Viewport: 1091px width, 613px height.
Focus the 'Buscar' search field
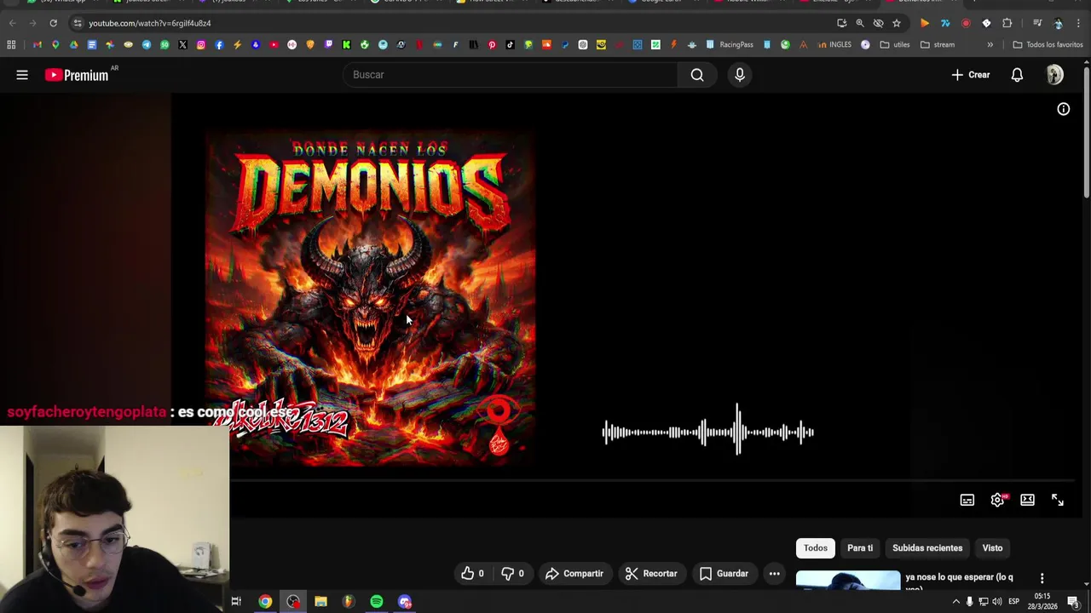pyautogui.click(x=511, y=75)
